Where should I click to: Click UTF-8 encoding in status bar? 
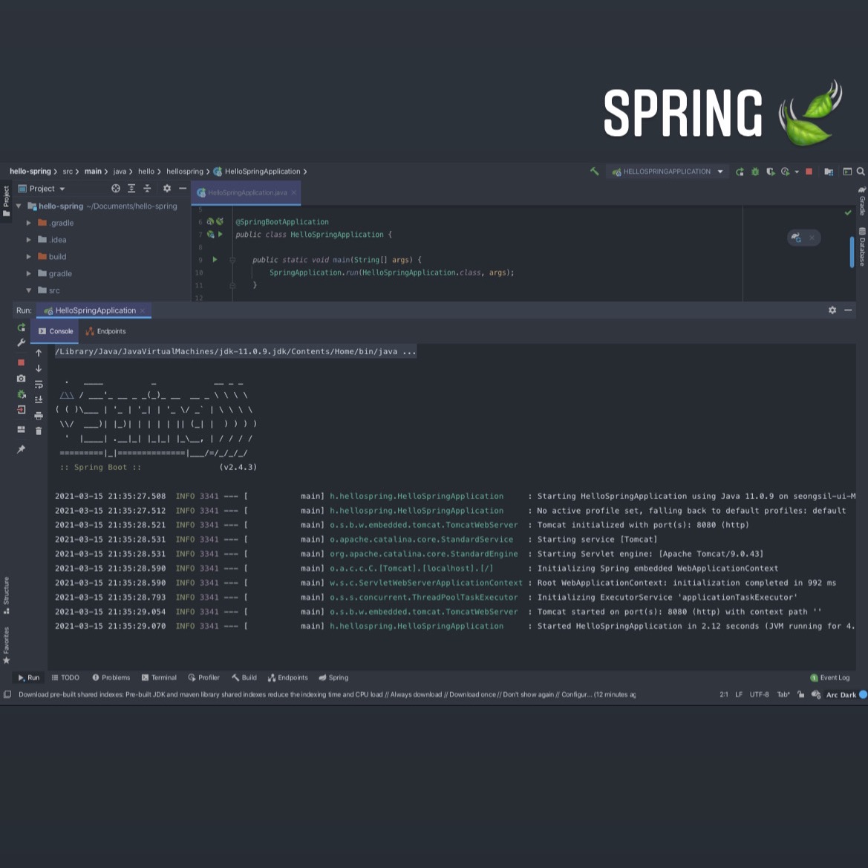[759, 694]
